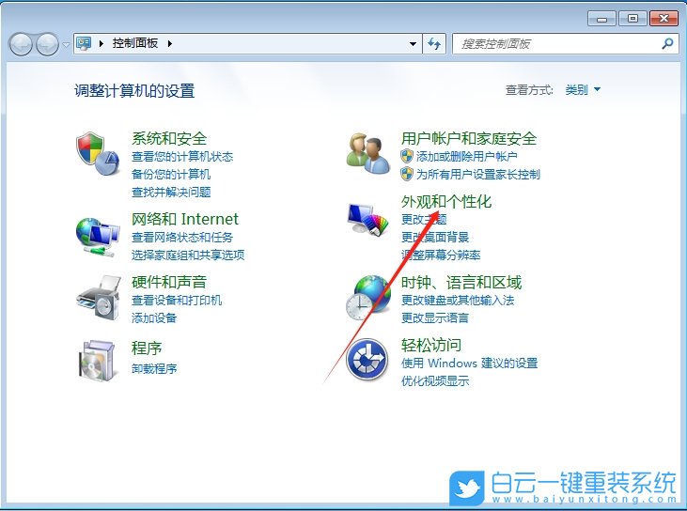Click the refresh button beside address bar
687x511 pixels.
434,43
